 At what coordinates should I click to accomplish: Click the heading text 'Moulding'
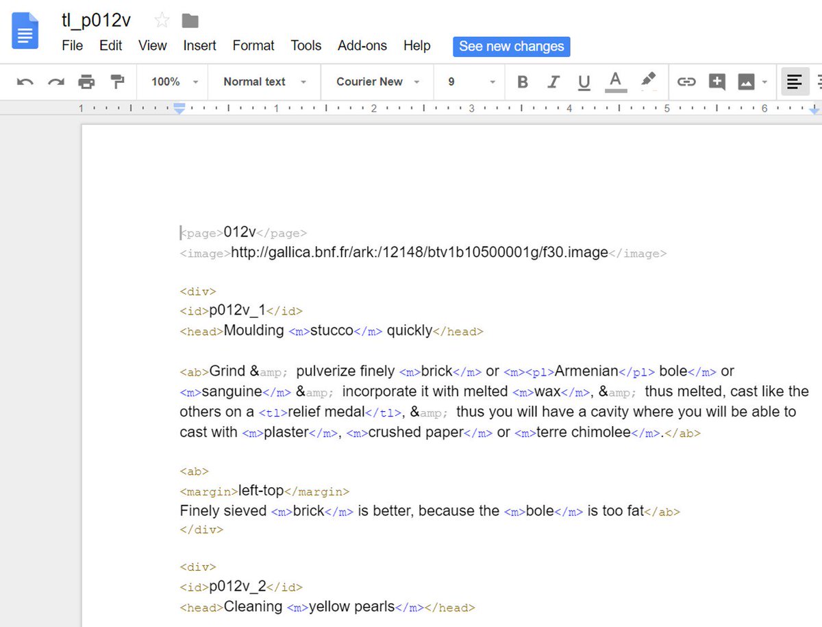(254, 331)
